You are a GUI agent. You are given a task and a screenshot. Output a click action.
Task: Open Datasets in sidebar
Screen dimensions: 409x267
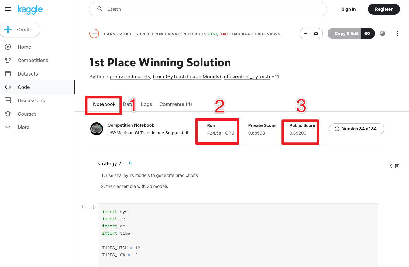coord(28,74)
